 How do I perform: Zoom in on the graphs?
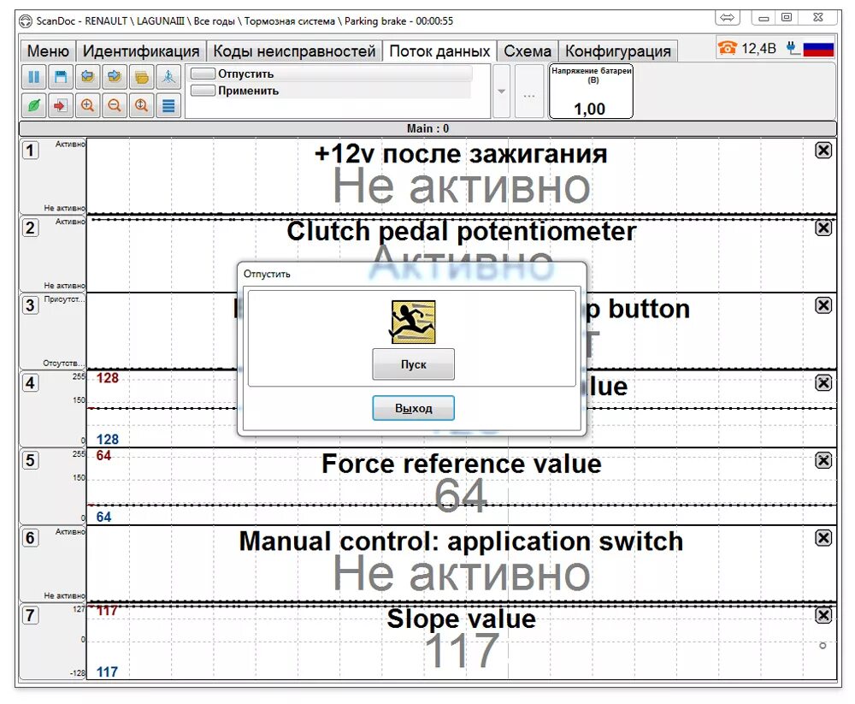[x=87, y=105]
